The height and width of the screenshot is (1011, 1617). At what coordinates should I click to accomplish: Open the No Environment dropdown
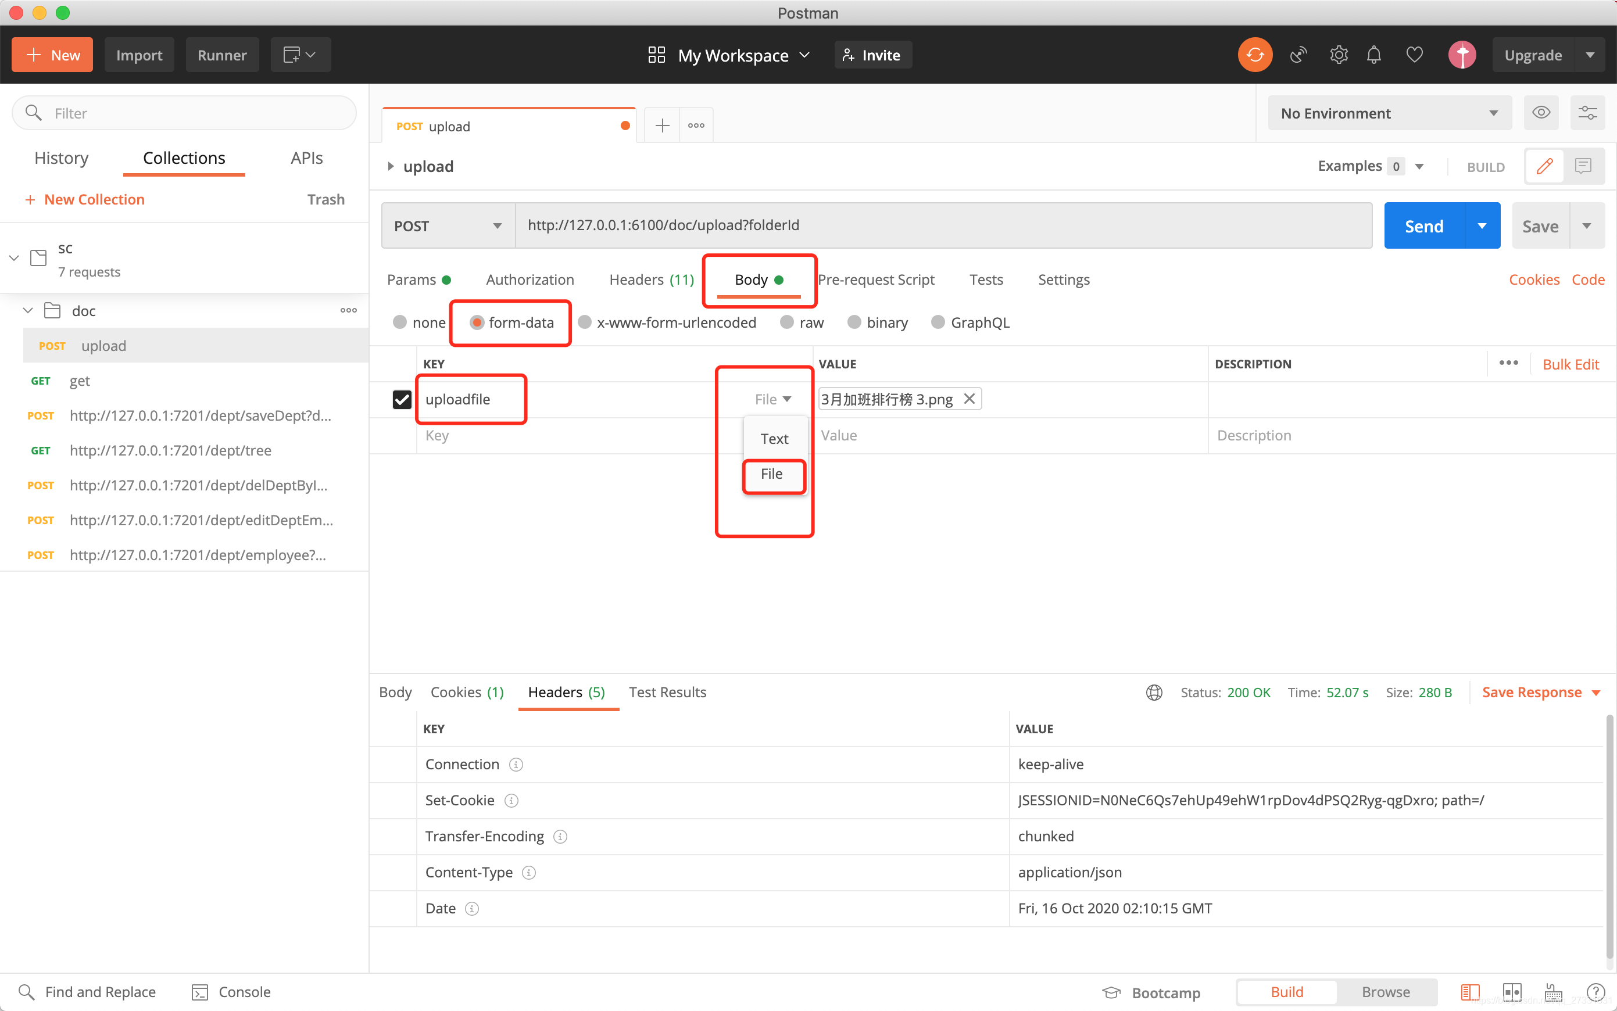[x=1389, y=113]
